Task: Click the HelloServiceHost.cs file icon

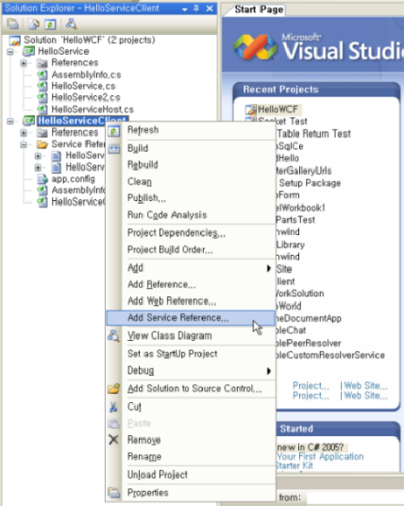Action: pyautogui.click(x=42, y=110)
